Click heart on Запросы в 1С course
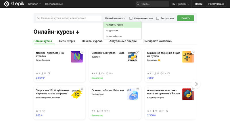Viewport: 230px width, 122px height. (x=82, y=89)
